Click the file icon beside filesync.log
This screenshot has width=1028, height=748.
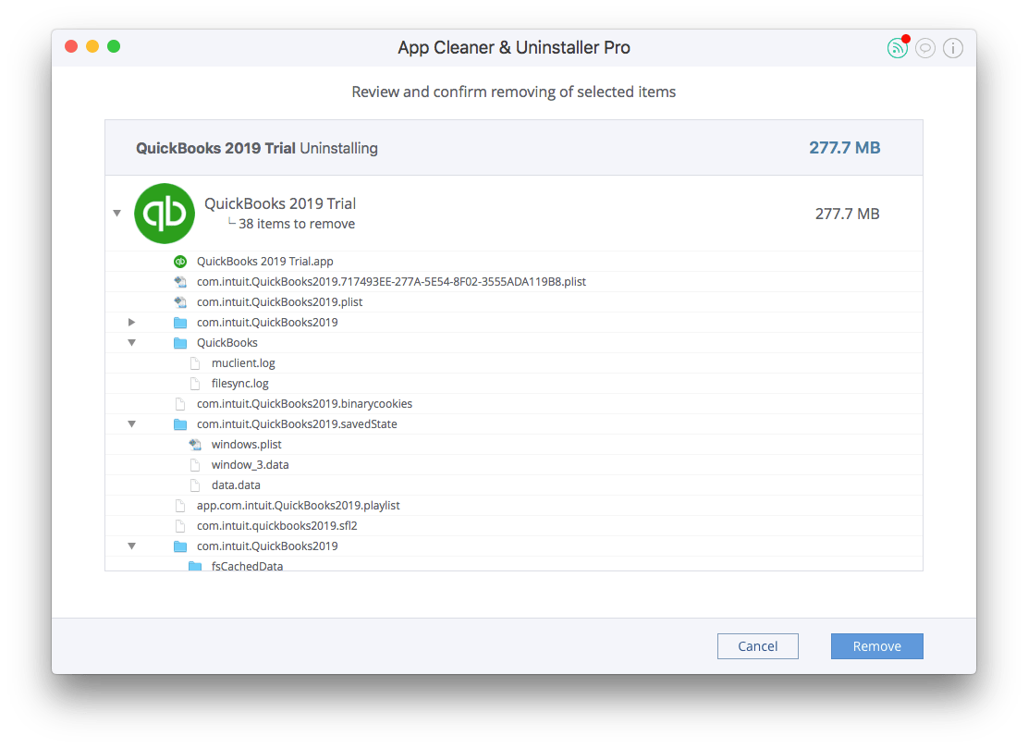(x=195, y=384)
